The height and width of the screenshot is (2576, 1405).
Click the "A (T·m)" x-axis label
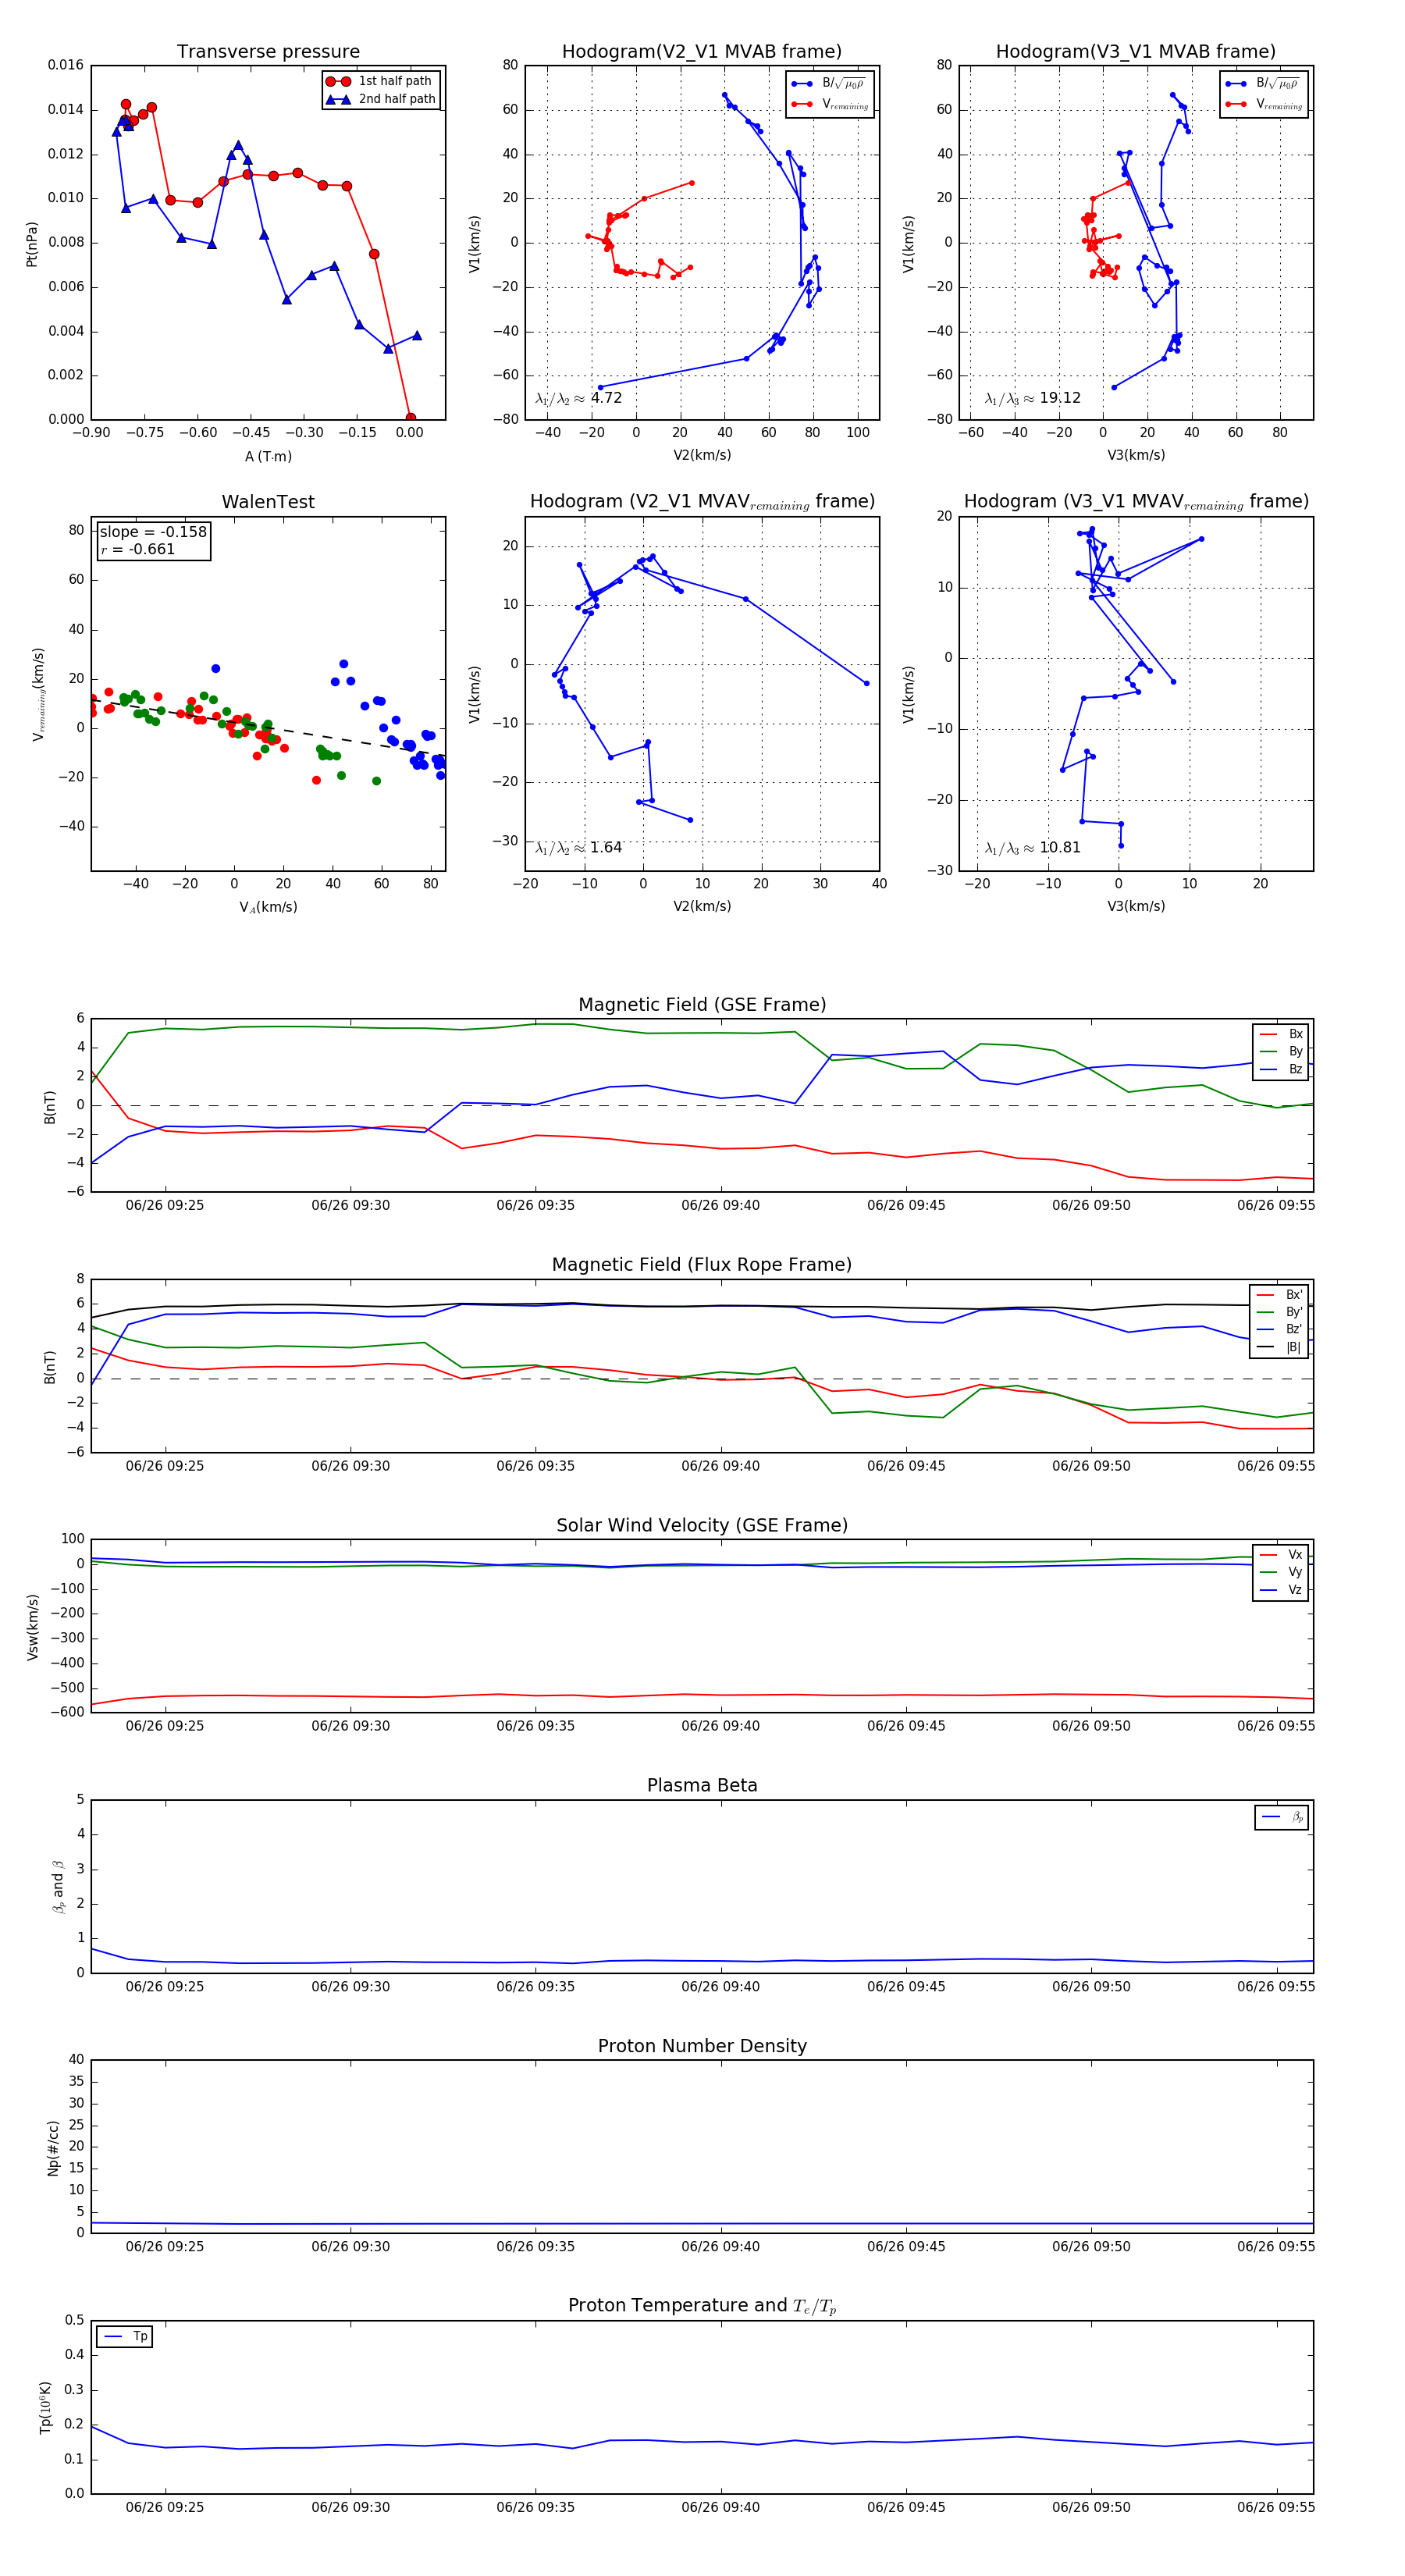[268, 456]
